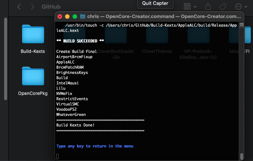Expand the grouping dropdown chevron
Viewport: 253px width, 161px height.
(195, 7)
